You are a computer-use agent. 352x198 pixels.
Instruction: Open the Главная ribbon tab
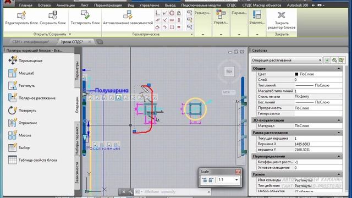coord(26,5)
